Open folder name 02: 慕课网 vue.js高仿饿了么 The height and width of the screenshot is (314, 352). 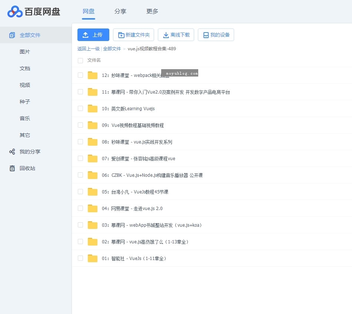coord(145,242)
